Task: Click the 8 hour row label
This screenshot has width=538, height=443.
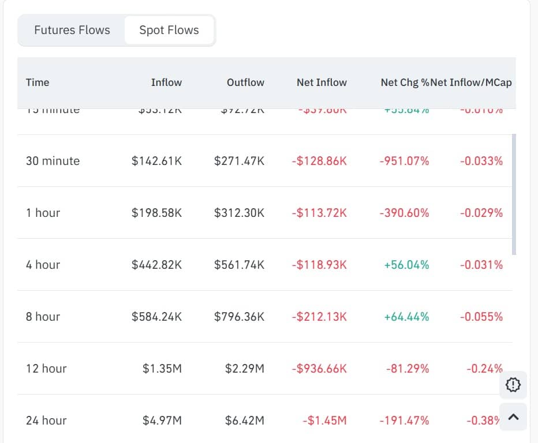Action: point(43,317)
